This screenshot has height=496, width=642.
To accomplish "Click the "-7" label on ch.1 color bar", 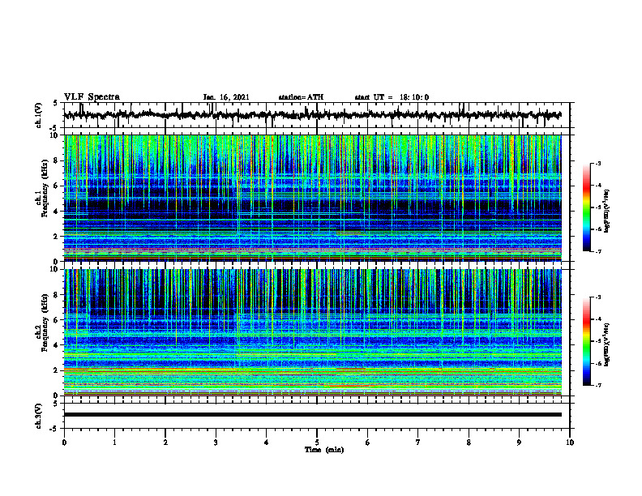I will click(x=597, y=251).
